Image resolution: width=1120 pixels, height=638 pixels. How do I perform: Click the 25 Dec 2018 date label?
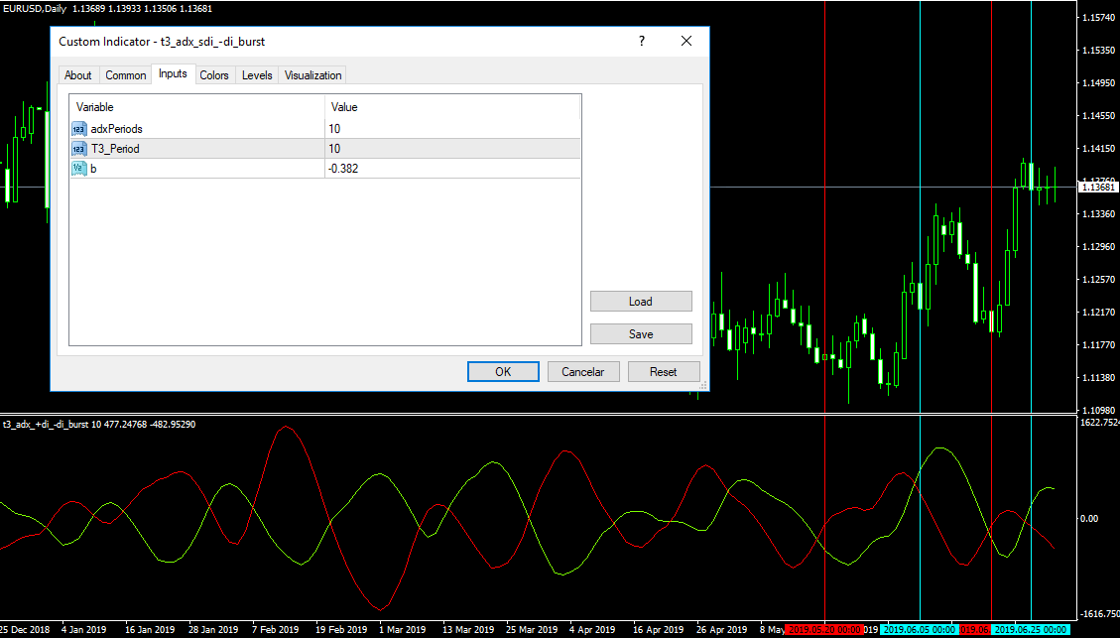tap(26, 630)
